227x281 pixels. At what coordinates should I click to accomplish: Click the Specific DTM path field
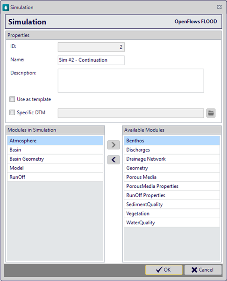tap(131, 113)
